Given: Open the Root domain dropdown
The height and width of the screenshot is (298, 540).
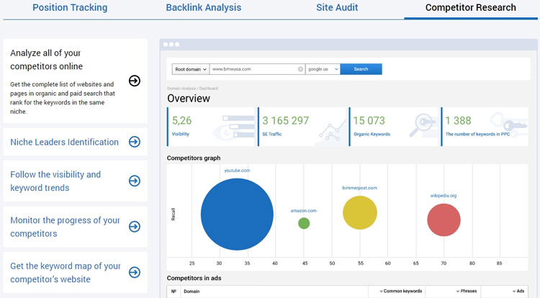Looking at the screenshot, I should click(x=190, y=69).
